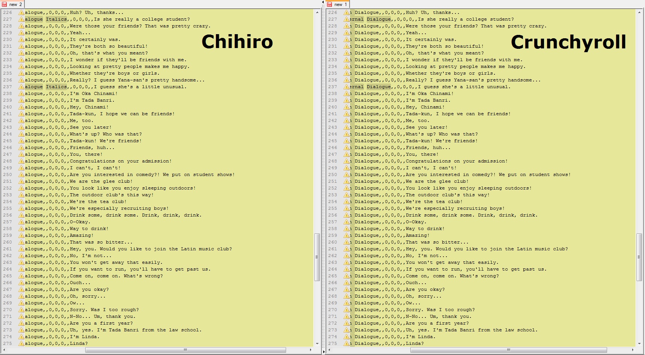Screen dimensions: 645x355
Task: Click line number 260 in new 1 pane margin
Action: (333, 242)
